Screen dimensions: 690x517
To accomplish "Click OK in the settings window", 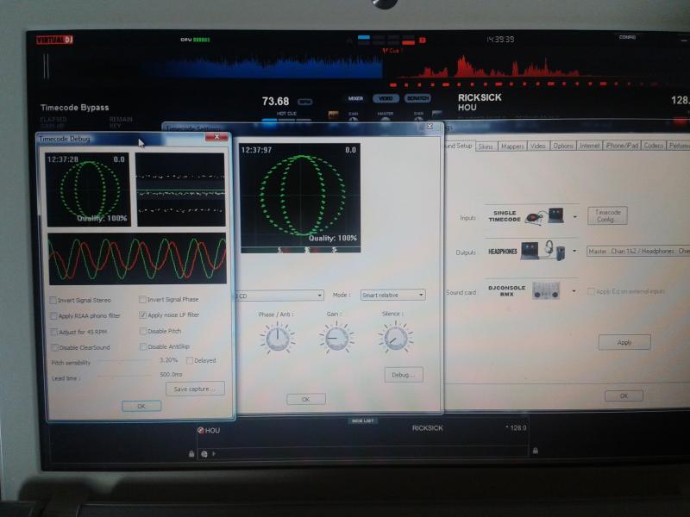I will point(624,396).
